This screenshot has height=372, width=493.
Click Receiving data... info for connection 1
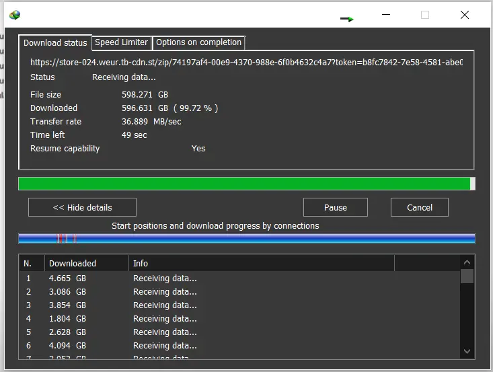[x=165, y=278]
